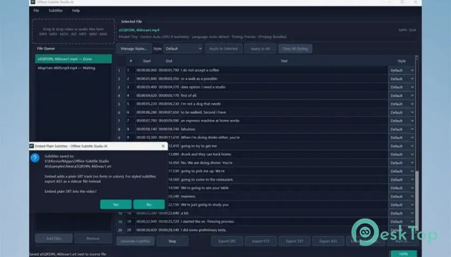Open style dropdown for 'to be walked. Second I have' row
451x257 pixels.
click(x=401, y=112)
